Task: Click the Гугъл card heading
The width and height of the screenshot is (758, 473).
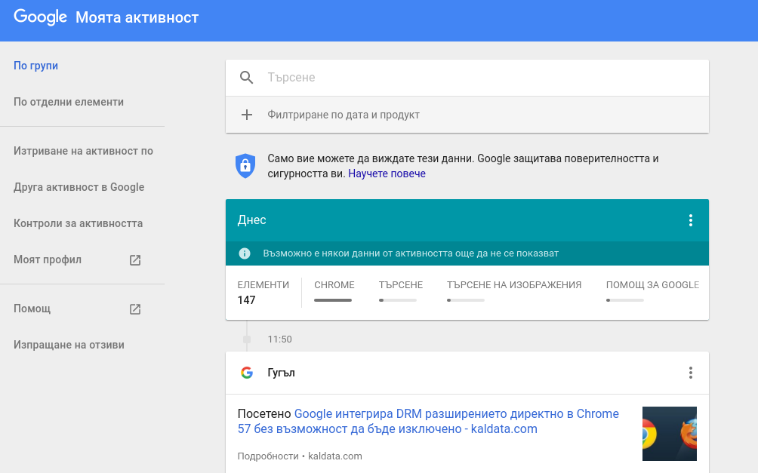Action: click(x=281, y=373)
